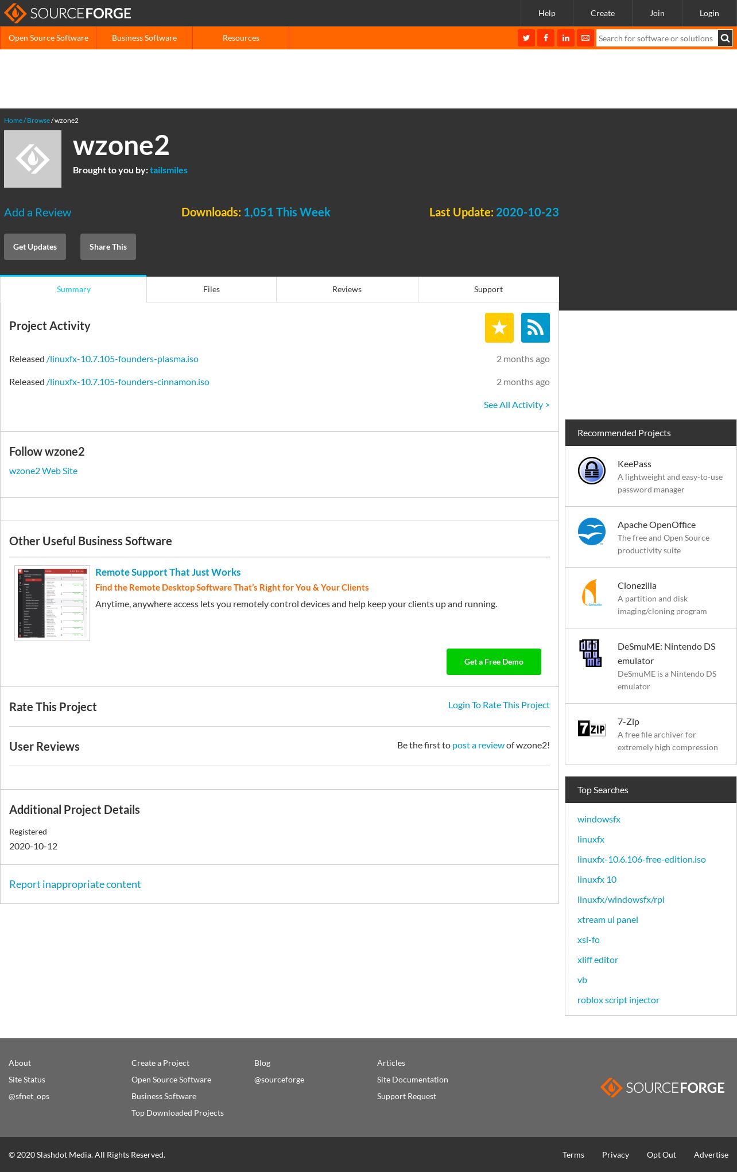The image size is (737, 1172).
Task: Open the 7-Zip project title
Action: point(629,721)
